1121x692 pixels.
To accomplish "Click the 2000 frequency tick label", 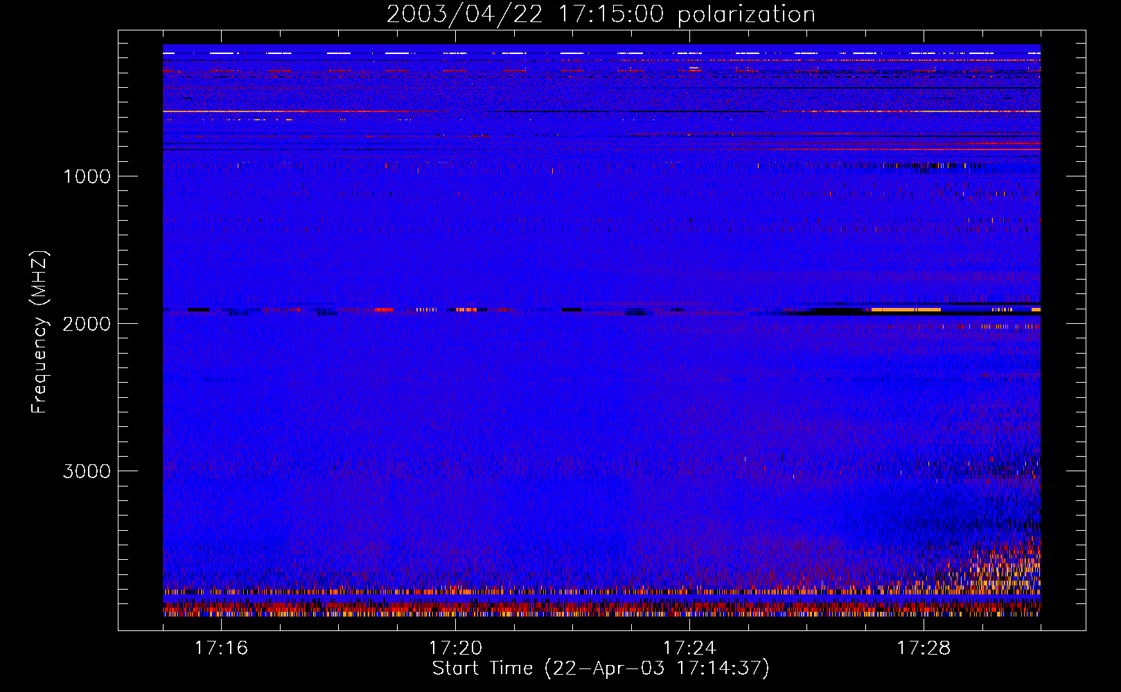I will (87, 324).
